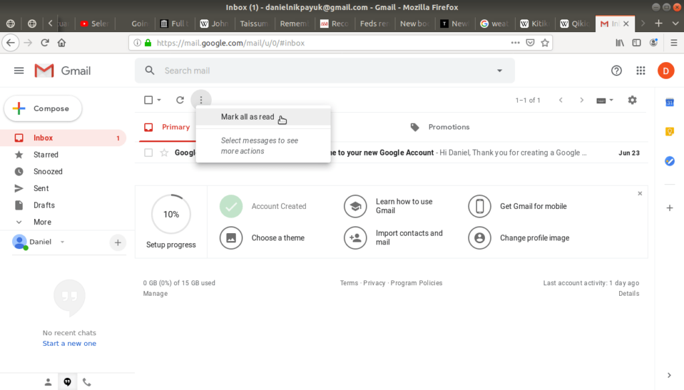Image resolution: width=684 pixels, height=390 pixels.
Task: Start a new chat plus button
Action: coord(118,242)
